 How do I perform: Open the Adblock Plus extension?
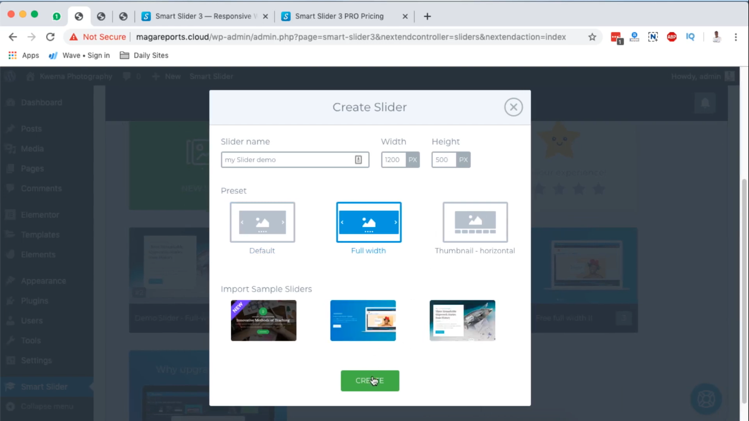pos(672,37)
